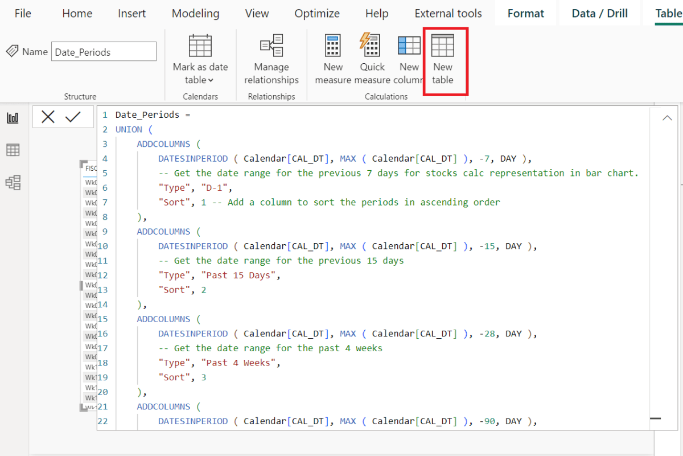Click the Date_Periods name input field
The height and width of the screenshot is (456, 683).
[x=104, y=51]
